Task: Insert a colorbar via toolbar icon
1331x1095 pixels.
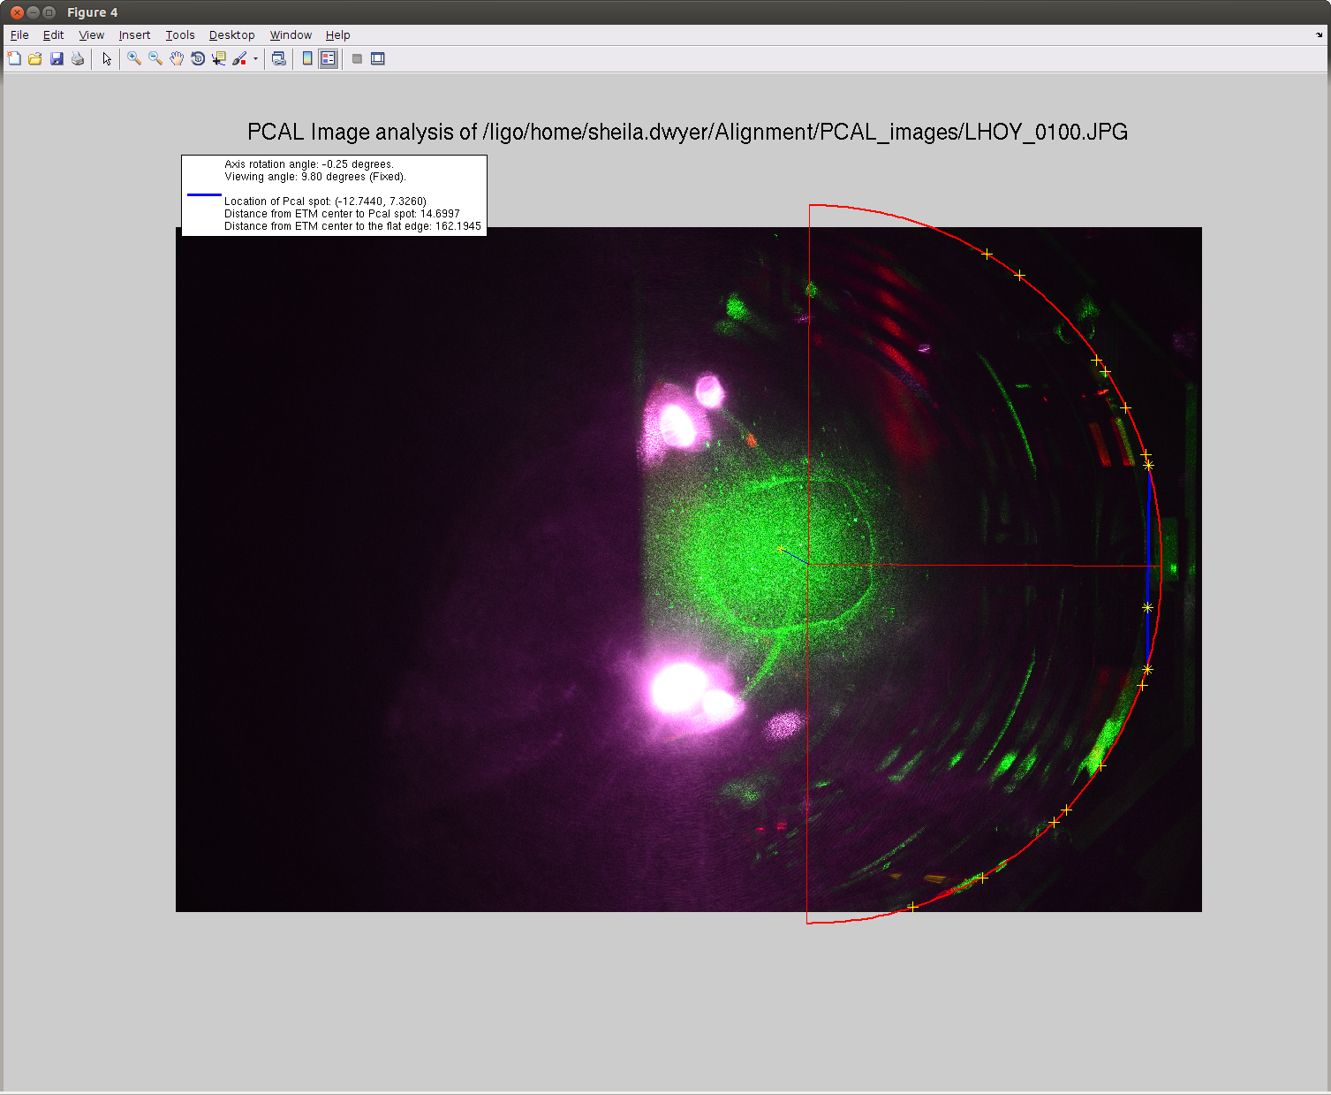Action: click(307, 59)
